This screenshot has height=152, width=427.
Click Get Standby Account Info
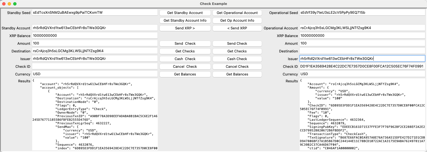(x=185, y=20)
